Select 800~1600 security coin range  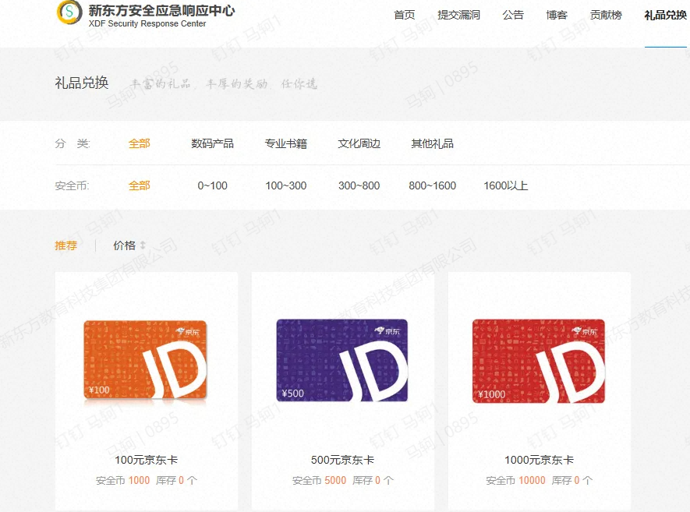coord(432,185)
